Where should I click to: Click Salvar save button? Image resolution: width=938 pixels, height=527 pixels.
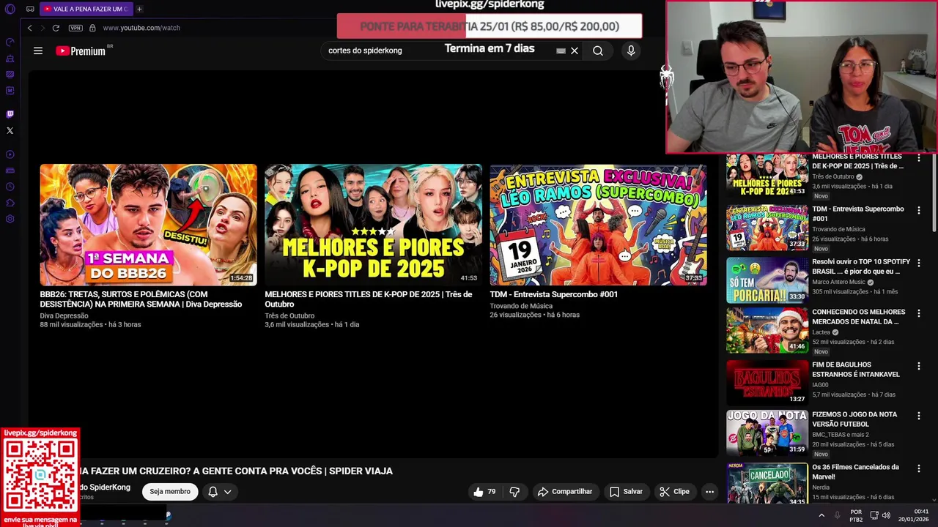click(x=626, y=492)
